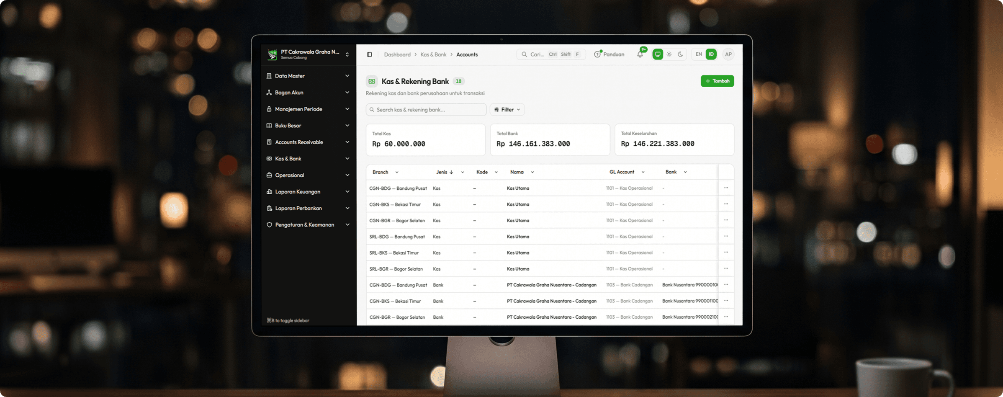
Task: Open the Panduan guide
Action: point(609,54)
